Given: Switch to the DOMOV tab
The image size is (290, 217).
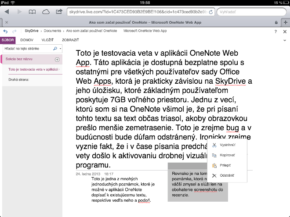Looking at the screenshot, I should point(27,40).
